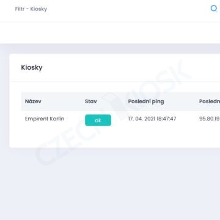
Task: Click the green ok status badge
Action: (x=98, y=120)
